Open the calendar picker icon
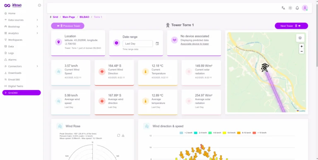 point(157,43)
